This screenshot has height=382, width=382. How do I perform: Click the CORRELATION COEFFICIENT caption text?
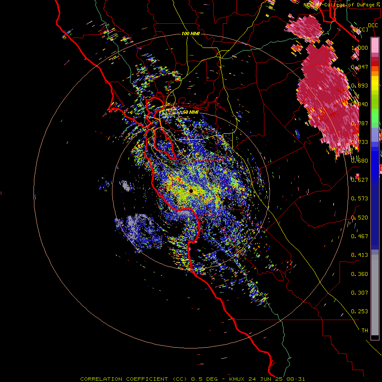tap(134, 379)
